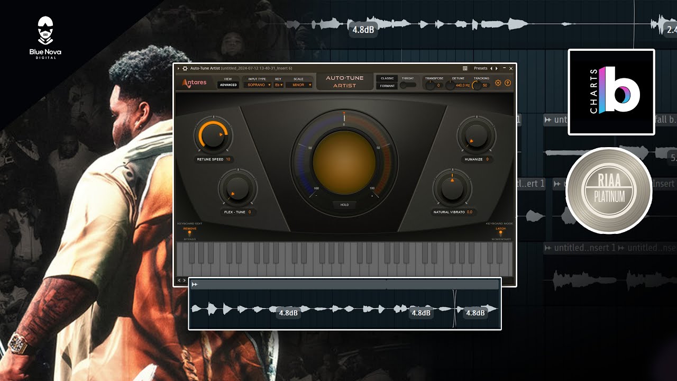
Task: Click the Detune 440.0 Hz value
Action: click(x=463, y=85)
